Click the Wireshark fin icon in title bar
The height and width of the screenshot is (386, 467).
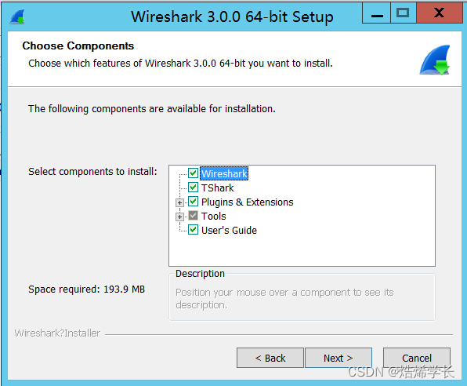(x=17, y=16)
